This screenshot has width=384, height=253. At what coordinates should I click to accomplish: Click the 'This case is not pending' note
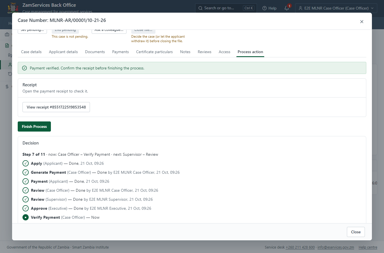70,37
